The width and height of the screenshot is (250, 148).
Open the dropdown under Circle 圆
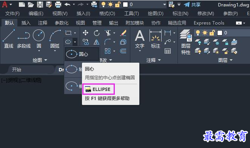pos(39,51)
